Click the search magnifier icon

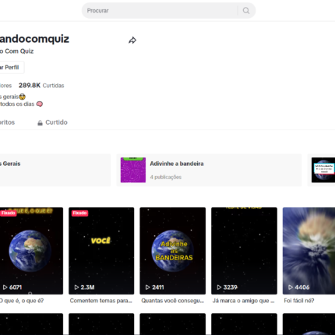(x=246, y=11)
